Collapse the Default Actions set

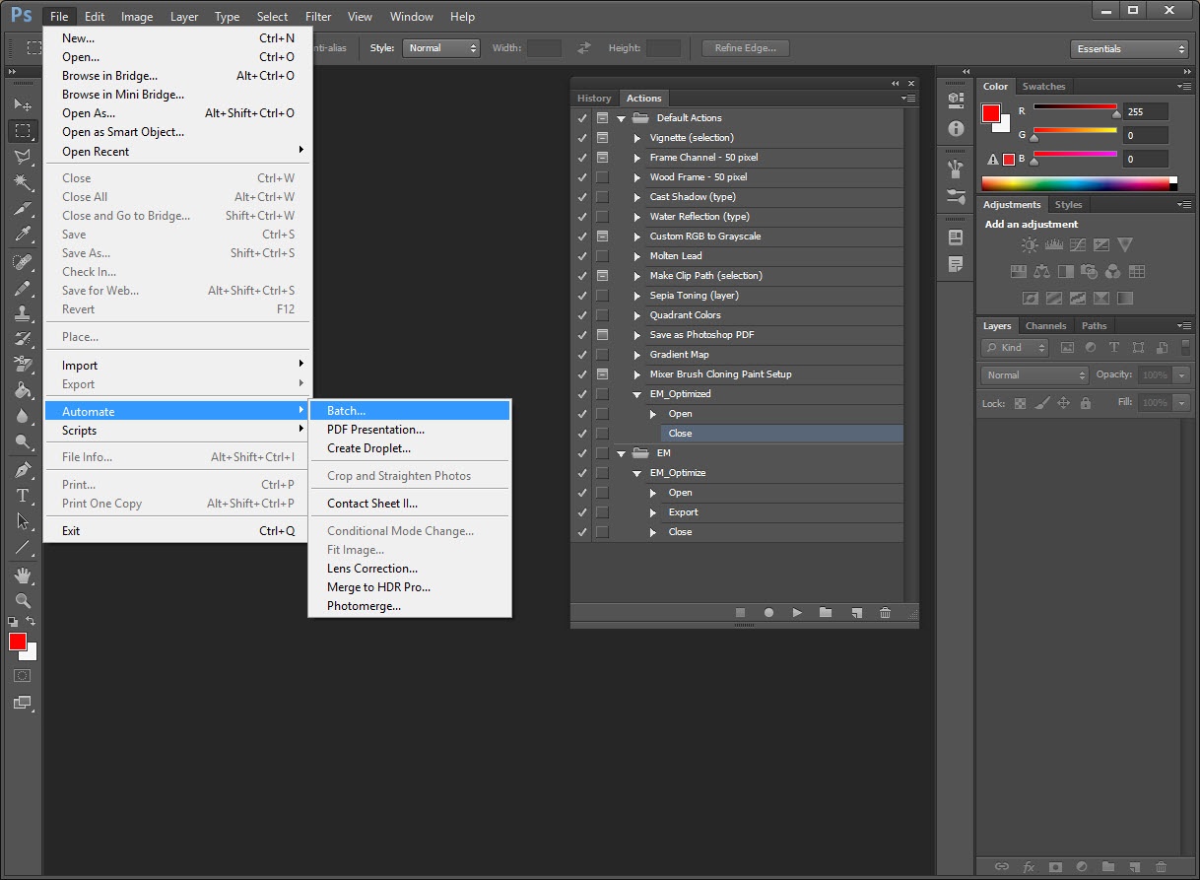(622, 118)
